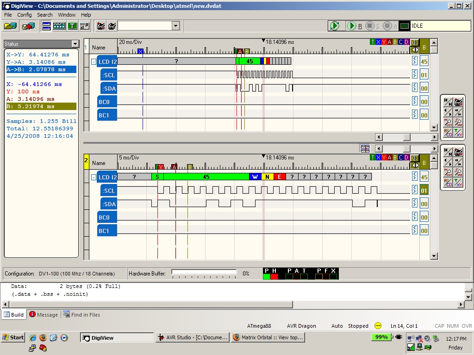
Task: Click window 2 horizontal scrollbar right arrow
Action: click(434, 148)
